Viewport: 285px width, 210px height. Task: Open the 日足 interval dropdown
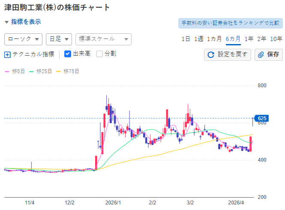[x=59, y=39]
